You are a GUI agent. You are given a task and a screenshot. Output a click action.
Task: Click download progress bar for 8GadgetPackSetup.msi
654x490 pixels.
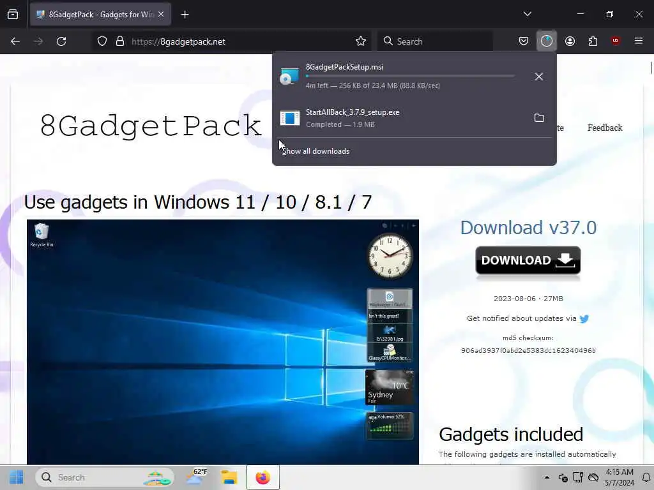(410, 77)
